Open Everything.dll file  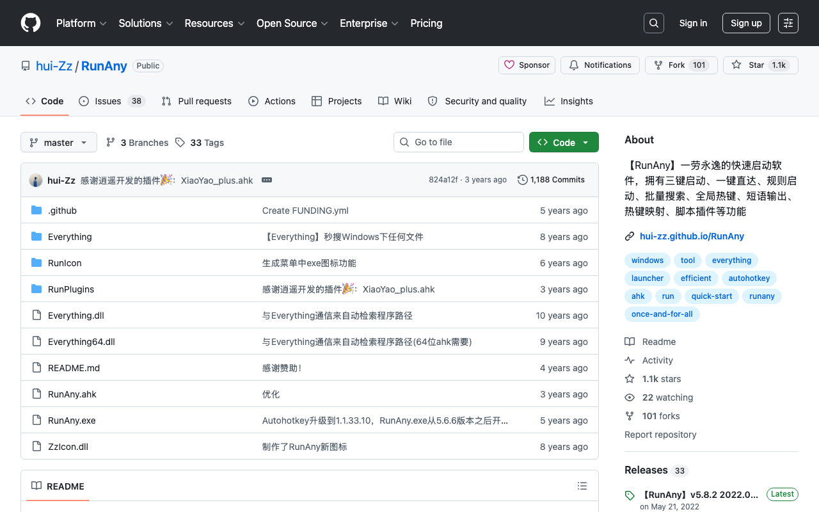coord(76,316)
